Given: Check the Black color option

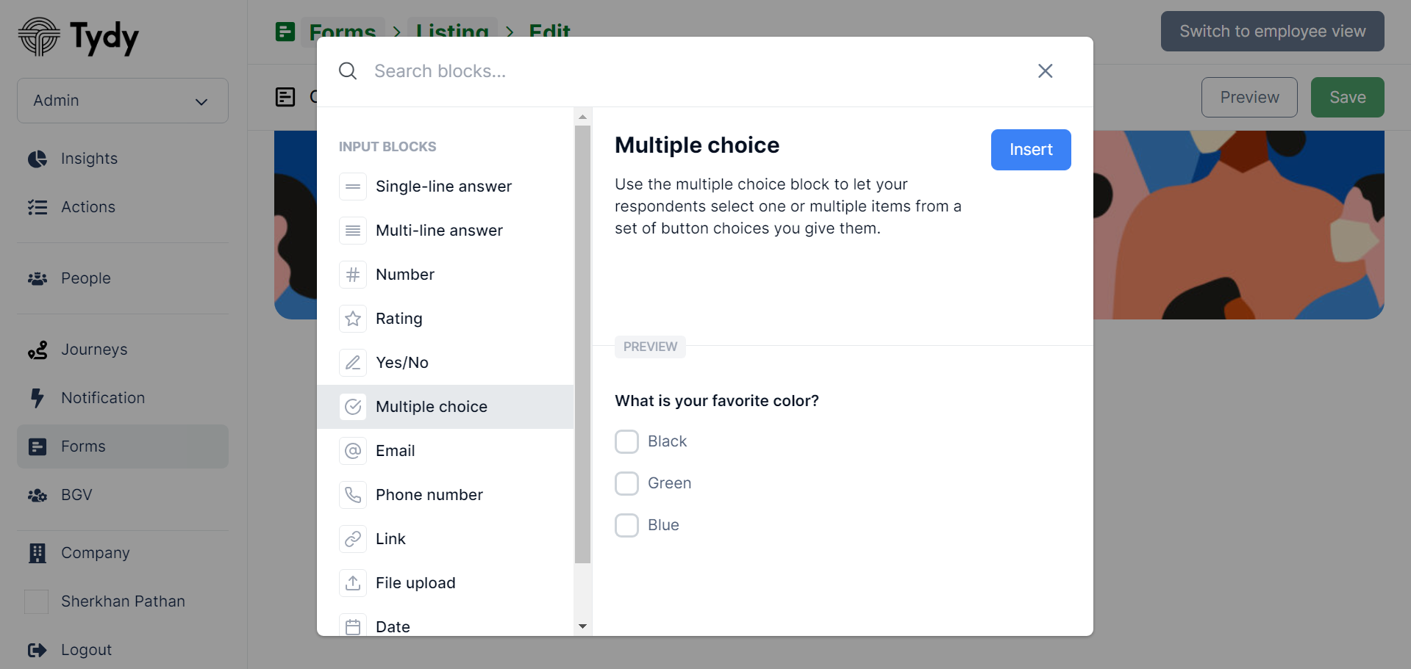Looking at the screenshot, I should (x=626, y=442).
